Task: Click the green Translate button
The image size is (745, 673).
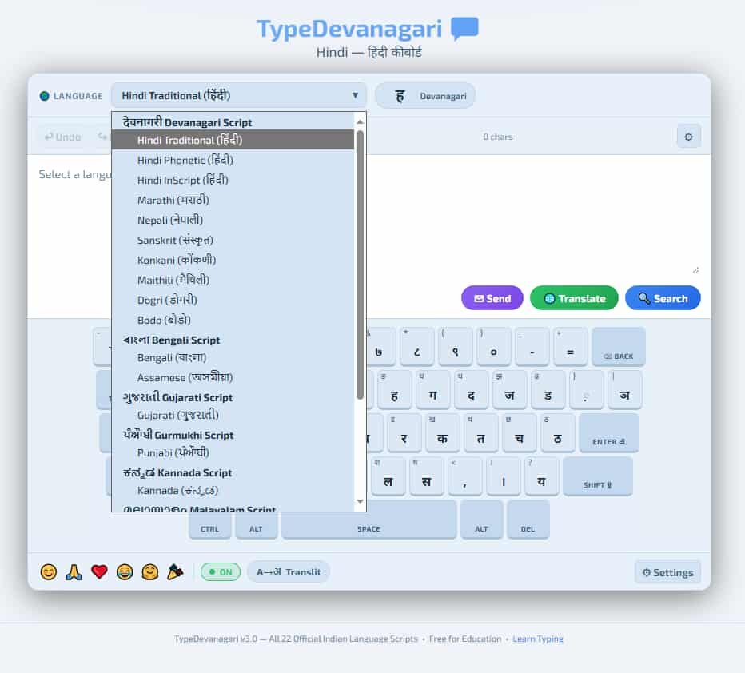Action: click(575, 298)
